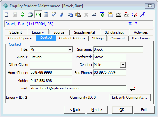Screen dimensions: 158x117
Task: Click the green dots window icon
Action: pos(102,14)
